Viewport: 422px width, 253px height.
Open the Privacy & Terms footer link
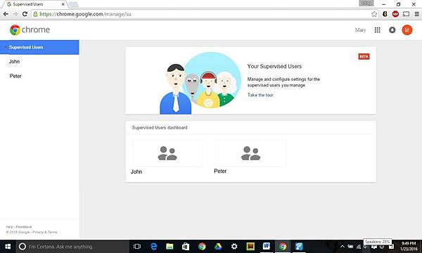tap(45, 232)
